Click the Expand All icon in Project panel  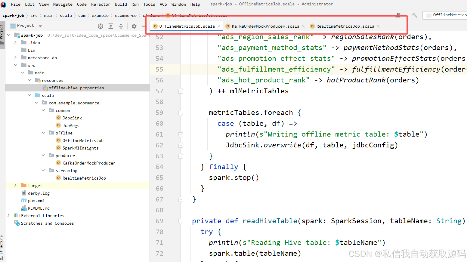(111, 26)
